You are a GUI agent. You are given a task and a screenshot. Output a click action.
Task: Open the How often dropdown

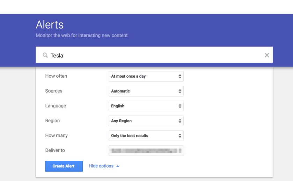[146, 76]
